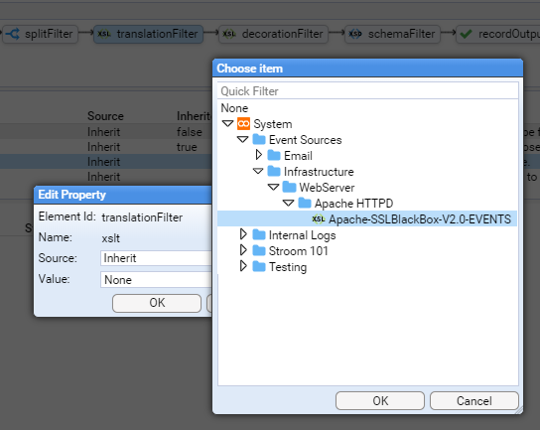Select the splitFilter pipeline element

(41, 34)
